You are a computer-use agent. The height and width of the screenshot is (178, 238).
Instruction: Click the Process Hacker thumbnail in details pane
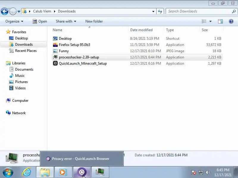(12, 158)
